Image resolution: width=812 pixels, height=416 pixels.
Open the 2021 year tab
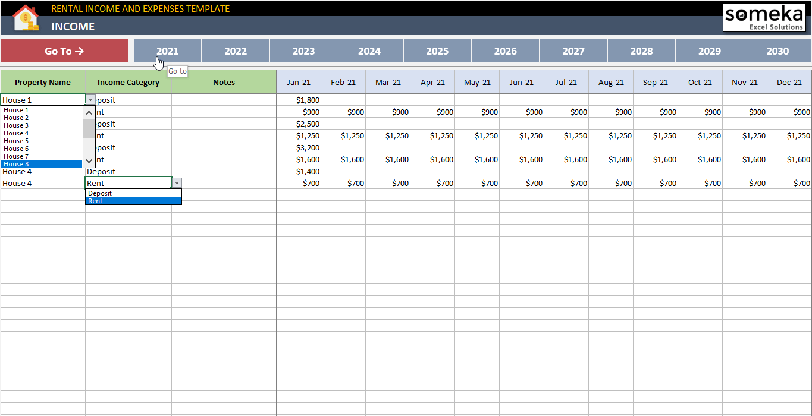pyautogui.click(x=167, y=51)
